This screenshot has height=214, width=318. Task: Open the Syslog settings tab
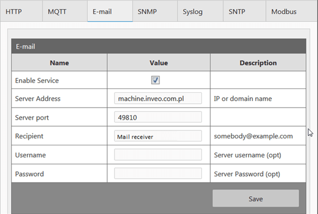193,12
